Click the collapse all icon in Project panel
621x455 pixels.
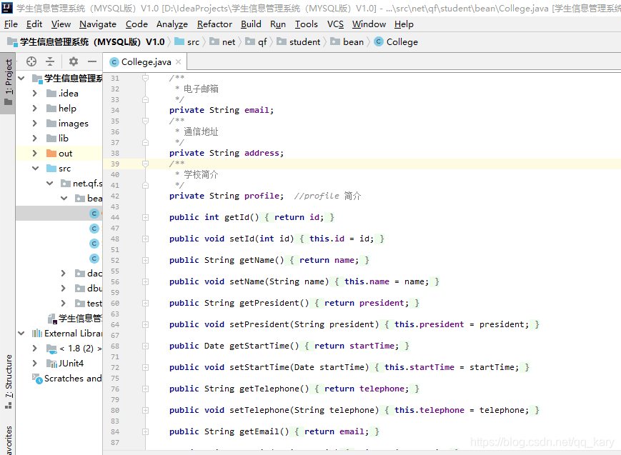50,61
